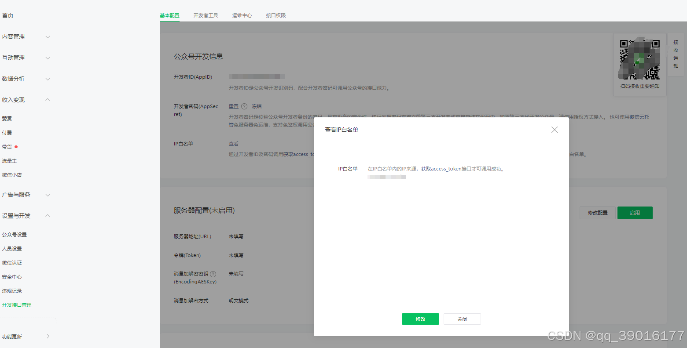The image size is (687, 348).
Task: Click the 明文模式 value
Action: tap(239, 301)
